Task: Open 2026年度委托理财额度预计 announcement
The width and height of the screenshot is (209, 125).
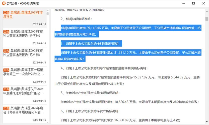Action: [x=24, y=91]
